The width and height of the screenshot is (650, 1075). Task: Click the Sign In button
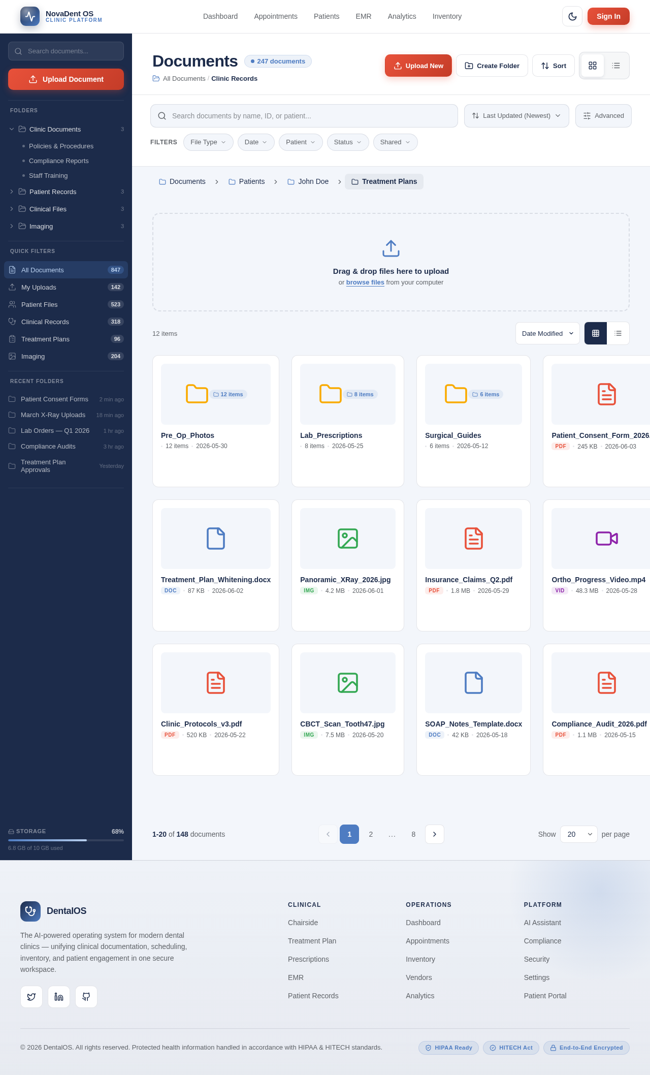click(608, 16)
